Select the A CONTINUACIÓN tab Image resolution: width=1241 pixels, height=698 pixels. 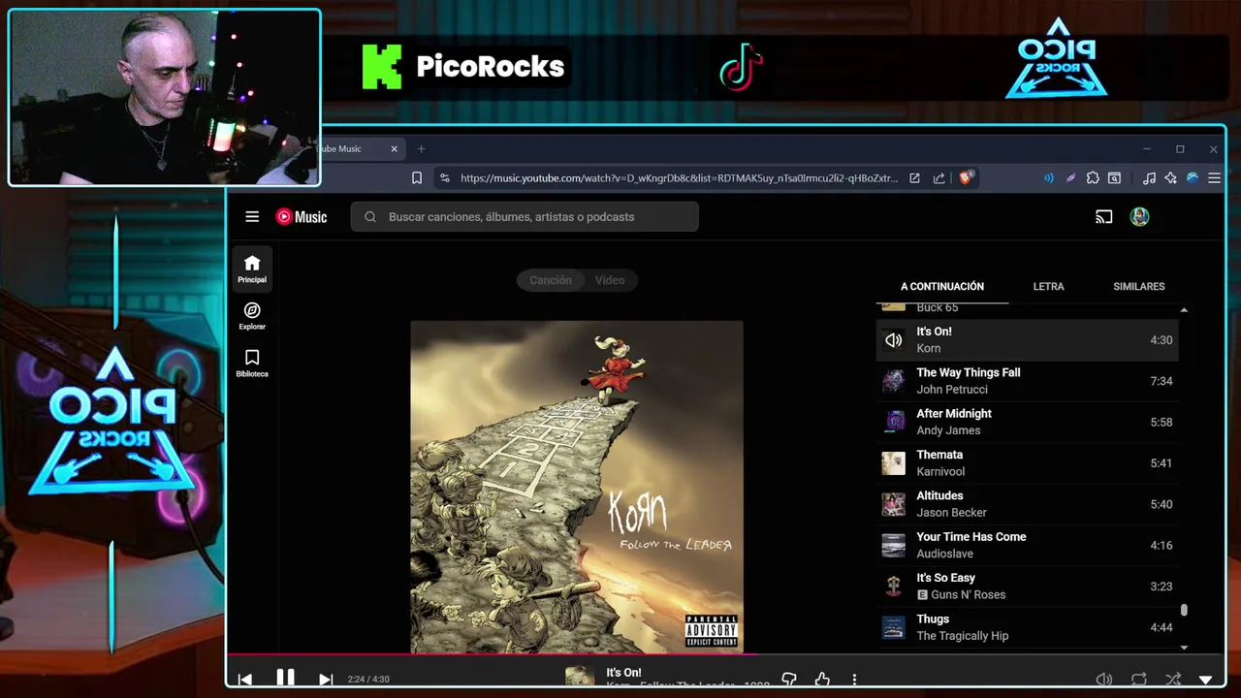coord(942,287)
